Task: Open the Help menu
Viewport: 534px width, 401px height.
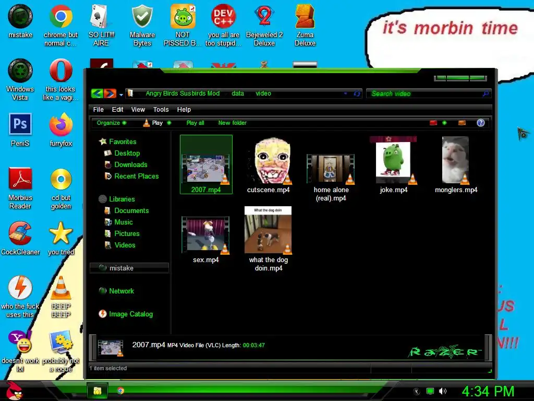Action: click(x=184, y=110)
